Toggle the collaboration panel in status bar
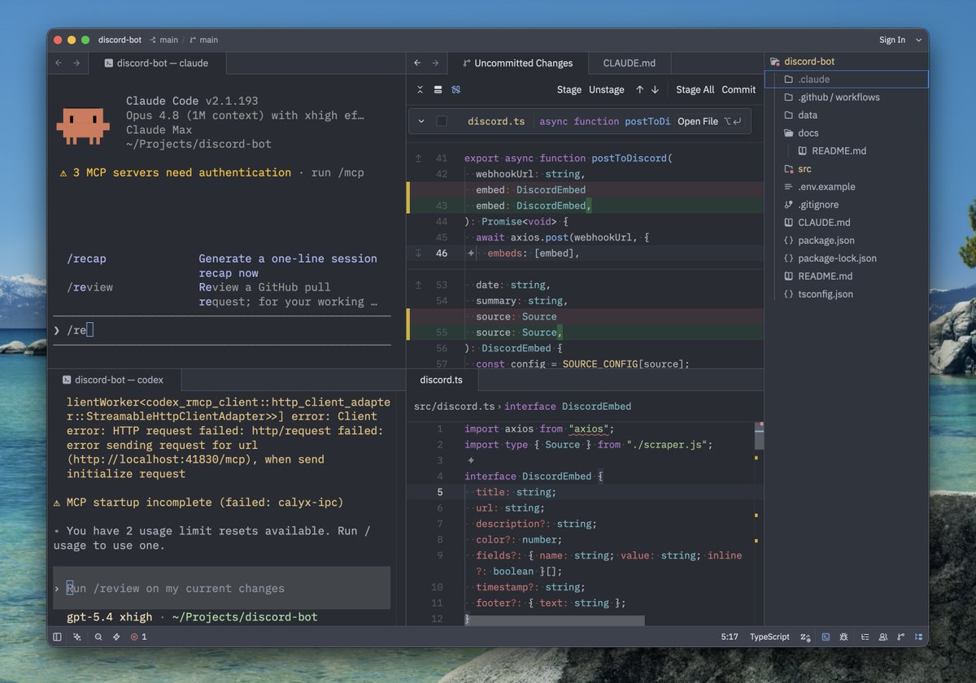The height and width of the screenshot is (683, 976). click(882, 637)
